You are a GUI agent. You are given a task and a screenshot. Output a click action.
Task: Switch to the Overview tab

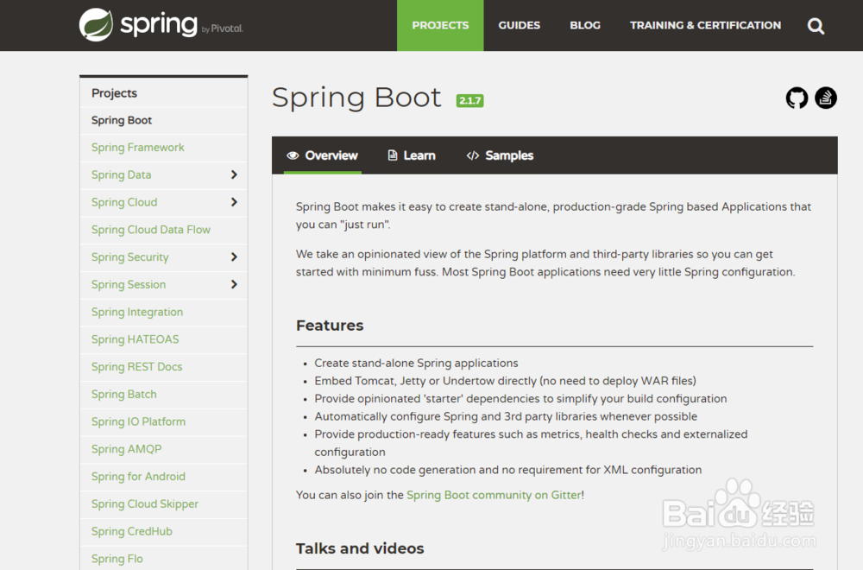pyautogui.click(x=323, y=155)
